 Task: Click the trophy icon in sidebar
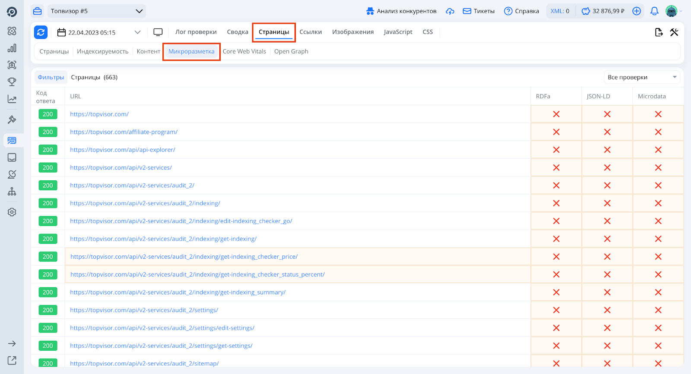click(x=12, y=82)
